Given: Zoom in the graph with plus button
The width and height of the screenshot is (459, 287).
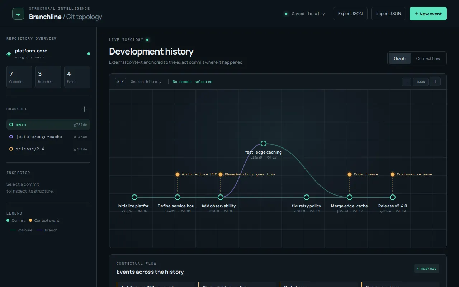Looking at the screenshot, I should coord(435,82).
